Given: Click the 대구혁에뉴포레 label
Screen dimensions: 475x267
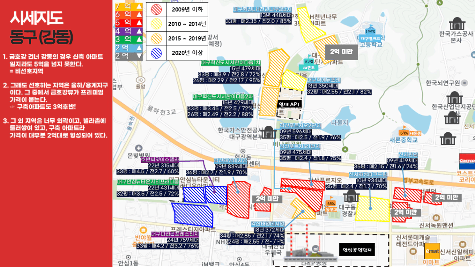Looking at the screenshot, I should pos(324,80).
